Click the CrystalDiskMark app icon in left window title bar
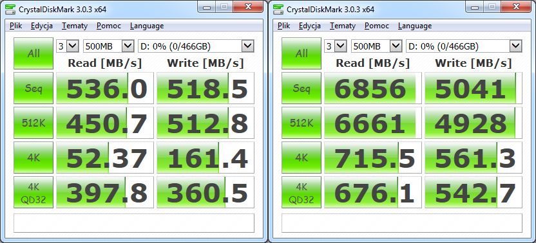 [10, 9]
